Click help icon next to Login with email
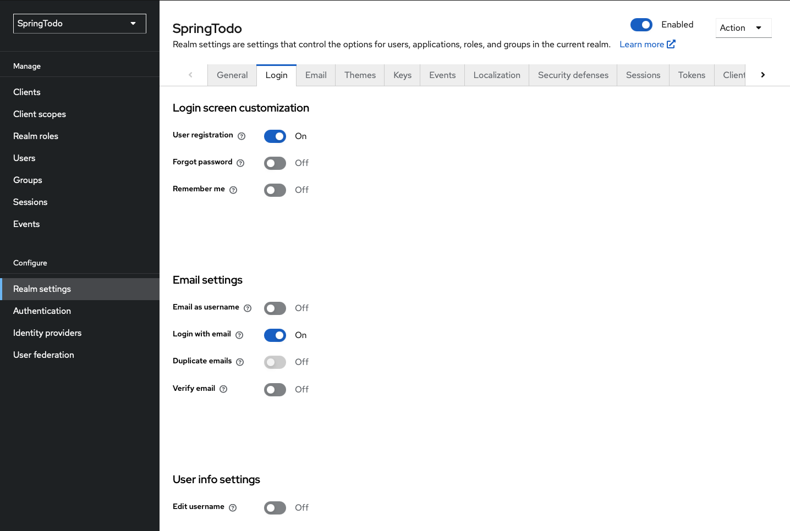Image resolution: width=790 pixels, height=531 pixels. click(239, 335)
